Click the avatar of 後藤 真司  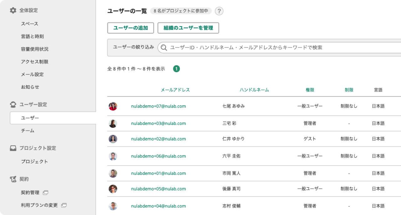click(x=113, y=189)
